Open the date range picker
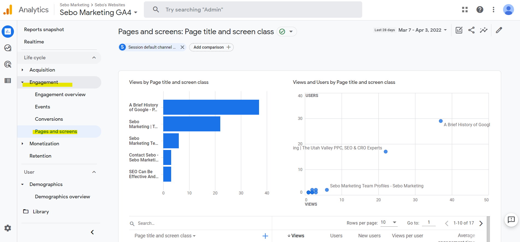This screenshot has height=242, width=520. pyautogui.click(x=423, y=30)
